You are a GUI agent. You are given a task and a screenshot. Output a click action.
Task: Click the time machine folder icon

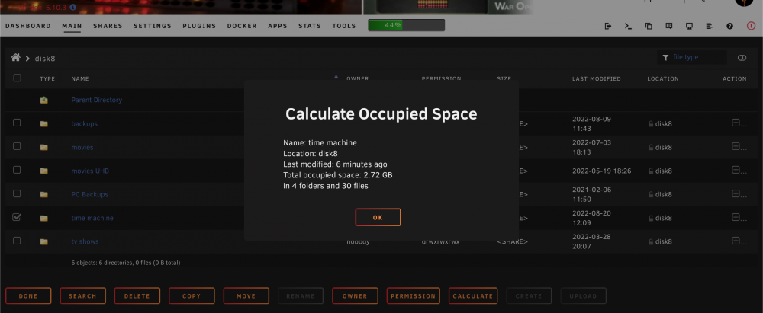pos(43,219)
